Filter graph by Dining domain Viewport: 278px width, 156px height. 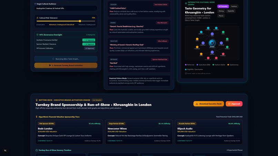pyautogui.click(x=221, y=11)
